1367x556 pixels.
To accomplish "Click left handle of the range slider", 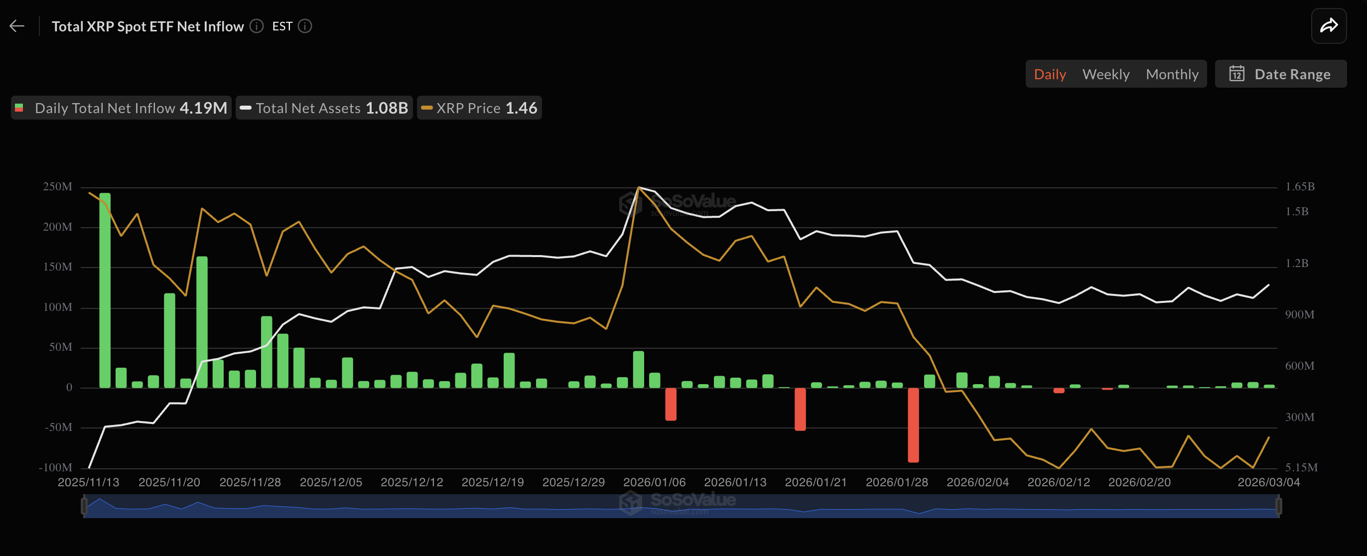I will pyautogui.click(x=84, y=506).
